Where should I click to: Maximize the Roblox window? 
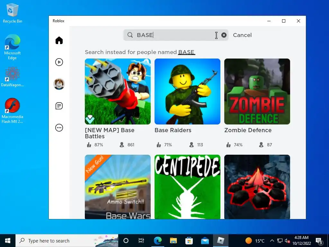pos(284,21)
